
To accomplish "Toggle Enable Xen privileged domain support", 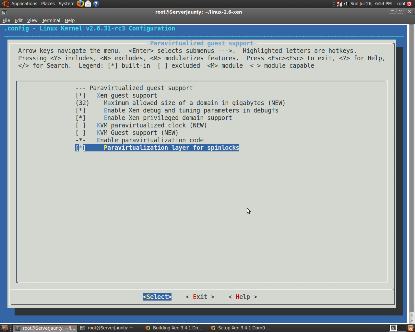I will 81,118.
